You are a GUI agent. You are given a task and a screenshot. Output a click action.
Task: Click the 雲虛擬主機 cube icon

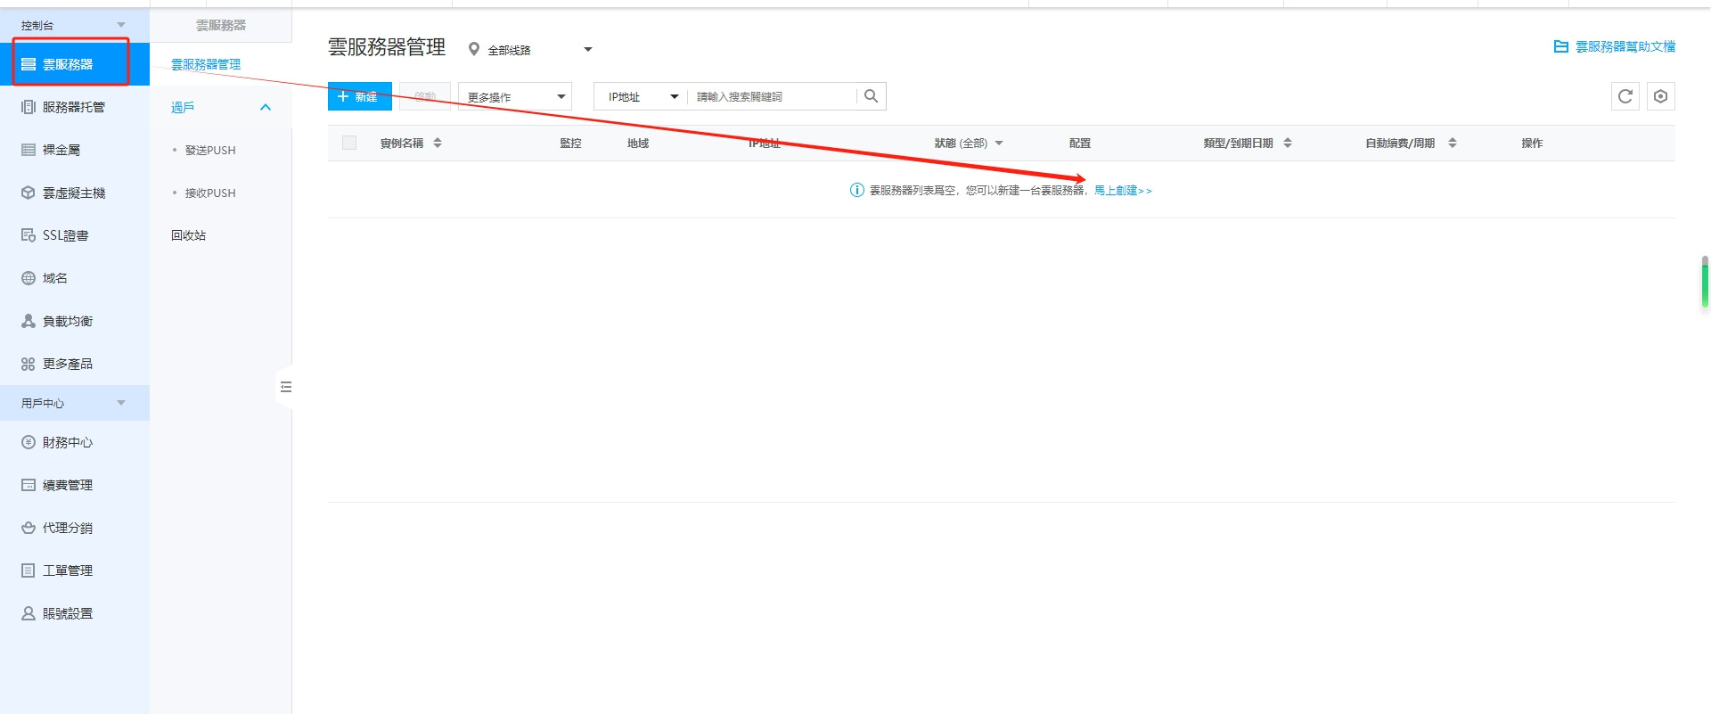tap(29, 193)
